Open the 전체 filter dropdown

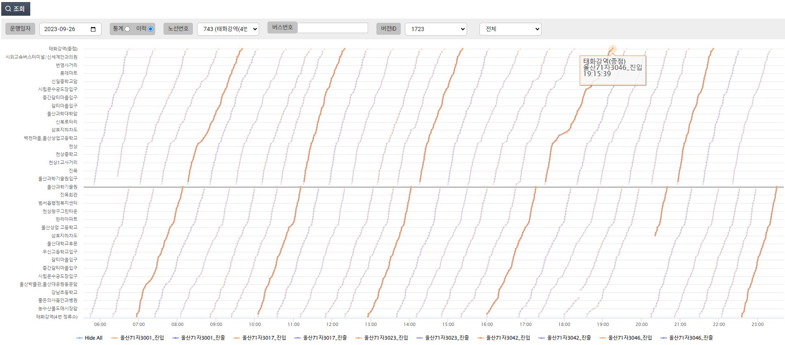click(x=510, y=29)
